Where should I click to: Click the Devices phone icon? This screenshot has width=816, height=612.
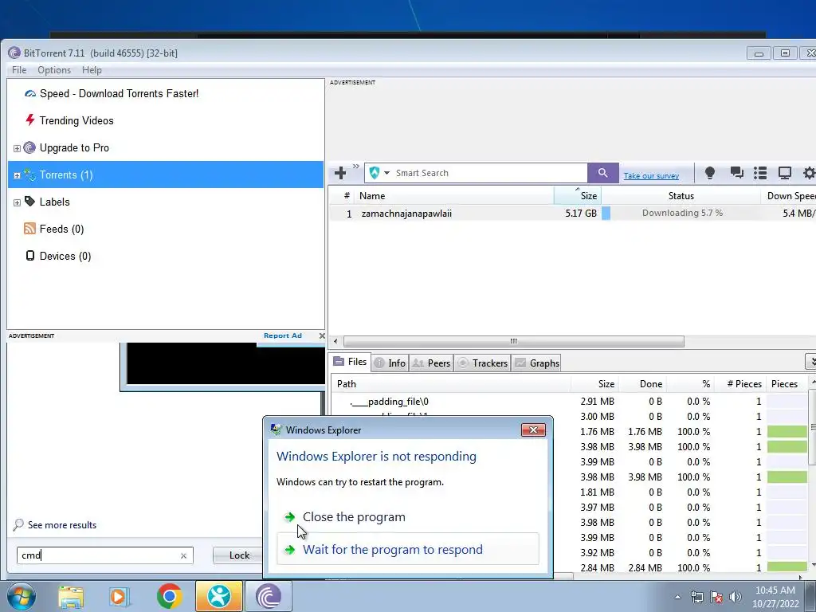coord(30,256)
